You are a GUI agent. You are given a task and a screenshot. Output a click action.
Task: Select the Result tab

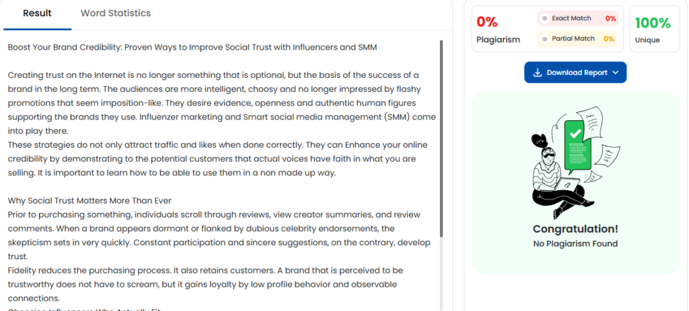[37, 13]
